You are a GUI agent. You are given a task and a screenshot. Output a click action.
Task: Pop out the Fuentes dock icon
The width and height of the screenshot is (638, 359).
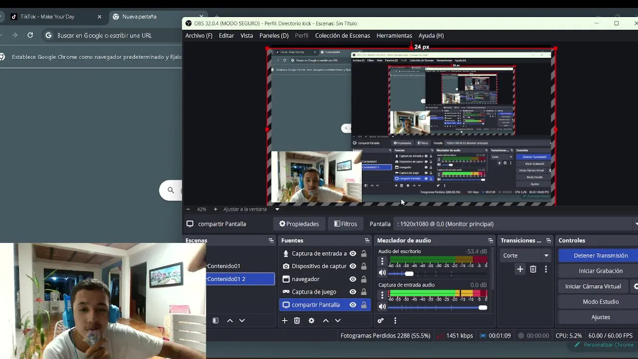[x=367, y=240]
